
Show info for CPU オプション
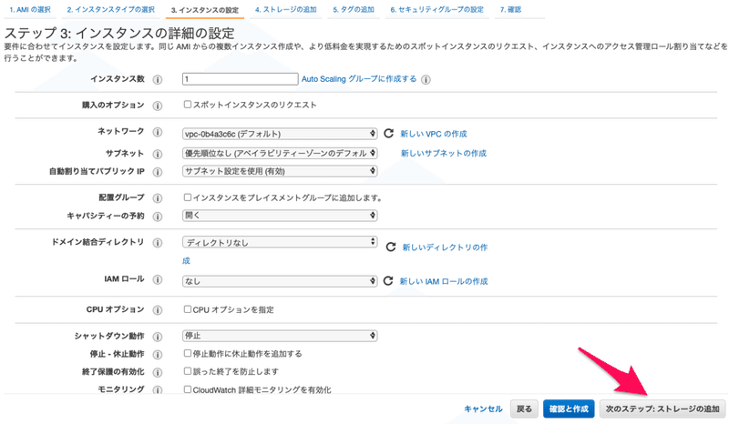tap(158, 310)
